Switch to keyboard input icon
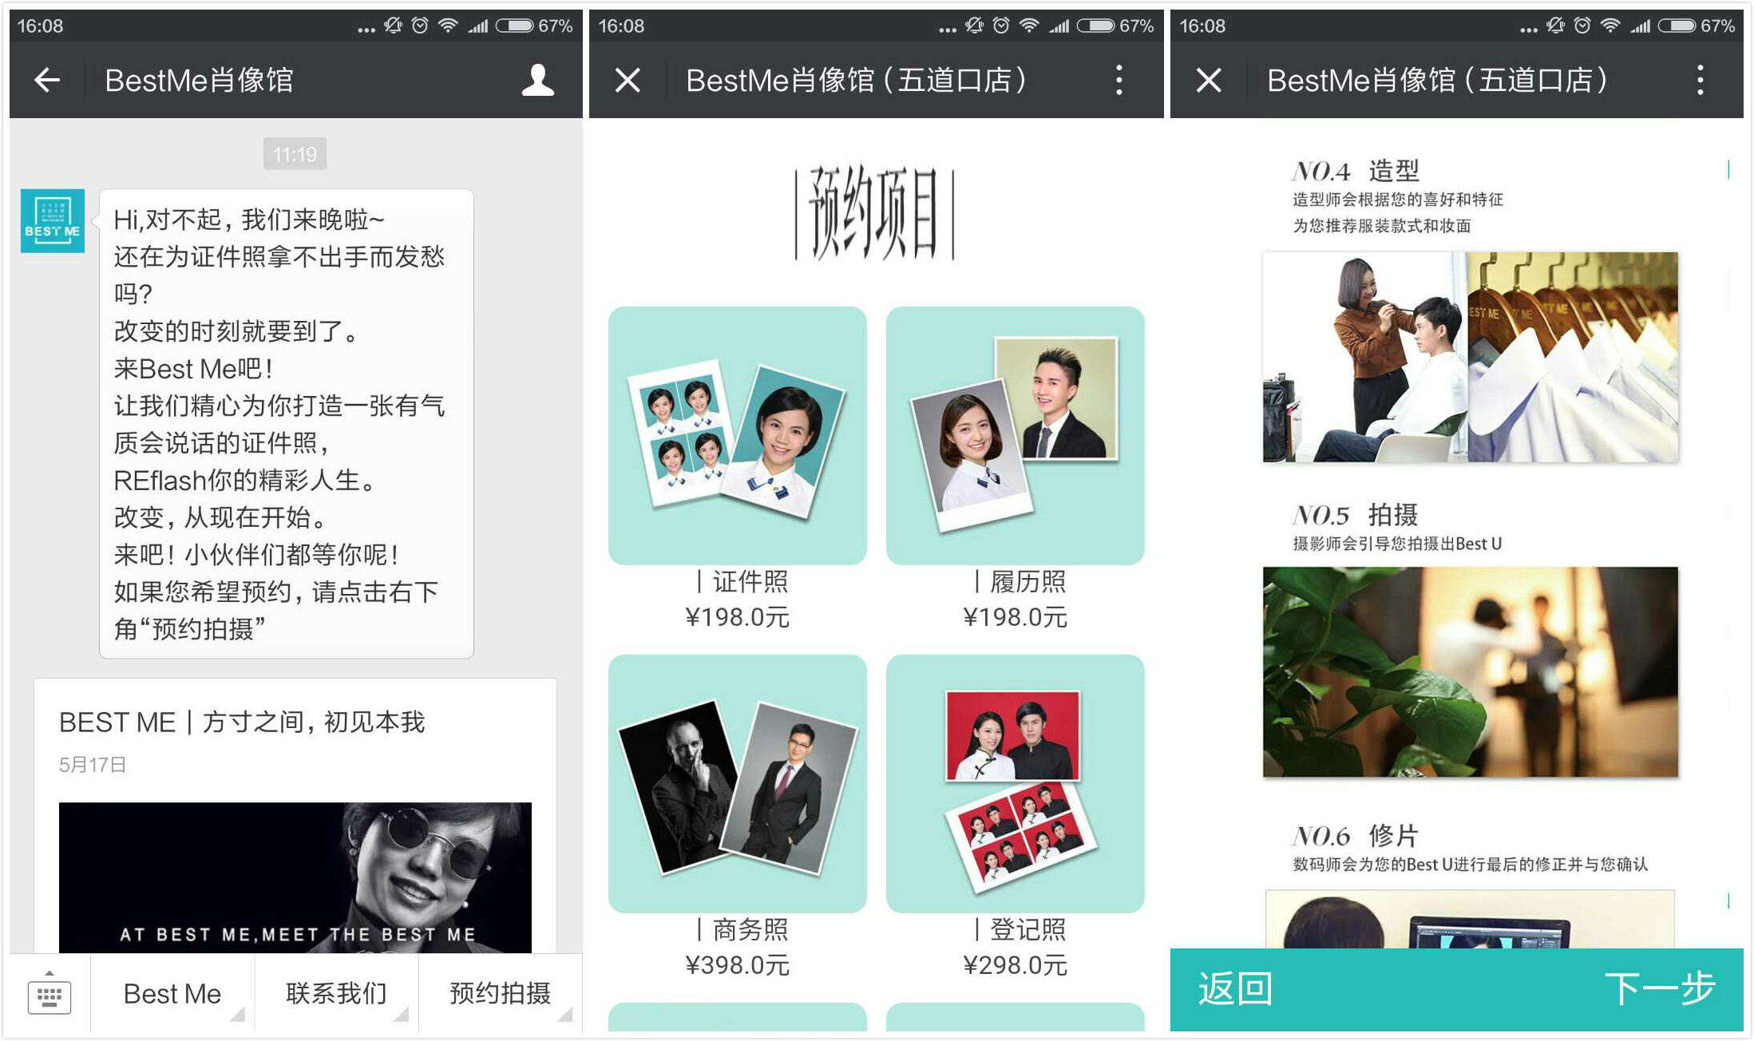Screen dimensions: 1754x1041 click(49, 995)
